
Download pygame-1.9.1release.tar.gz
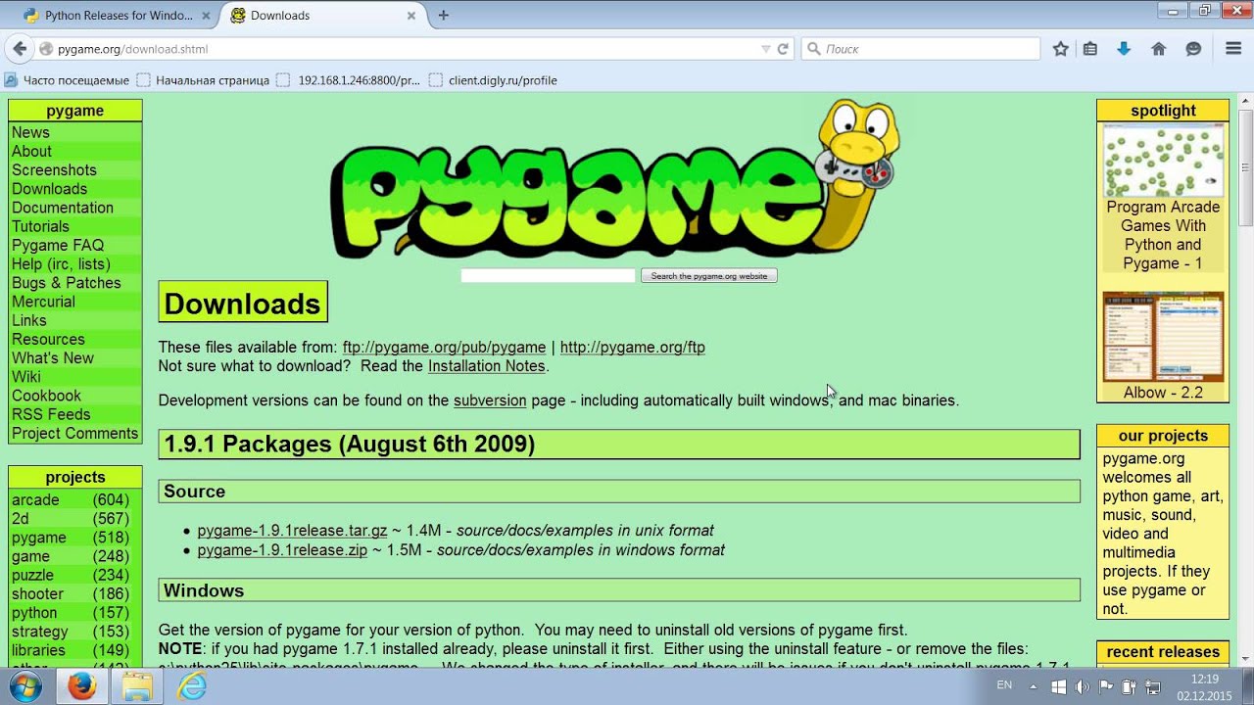pos(292,531)
